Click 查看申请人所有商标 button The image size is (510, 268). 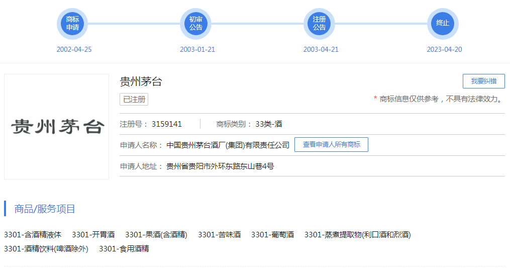click(332, 145)
